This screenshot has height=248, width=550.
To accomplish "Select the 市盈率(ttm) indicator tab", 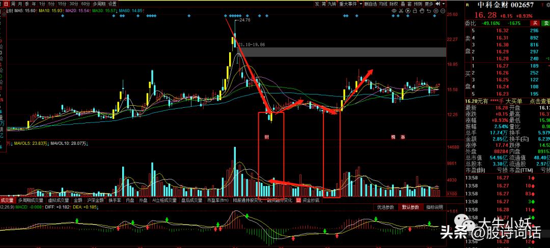I will [x=218, y=200].
